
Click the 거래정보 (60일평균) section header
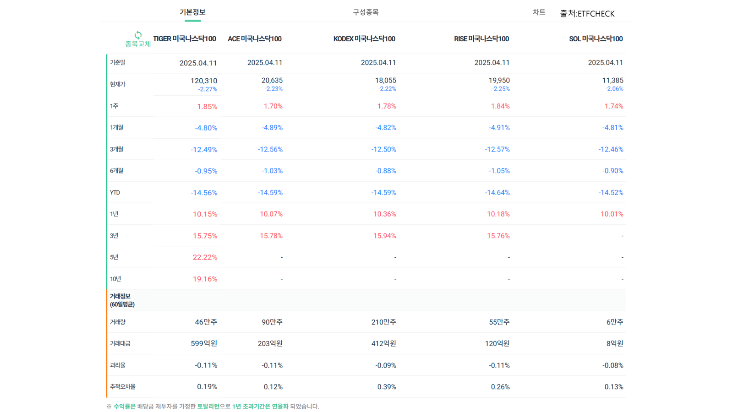pos(122,300)
